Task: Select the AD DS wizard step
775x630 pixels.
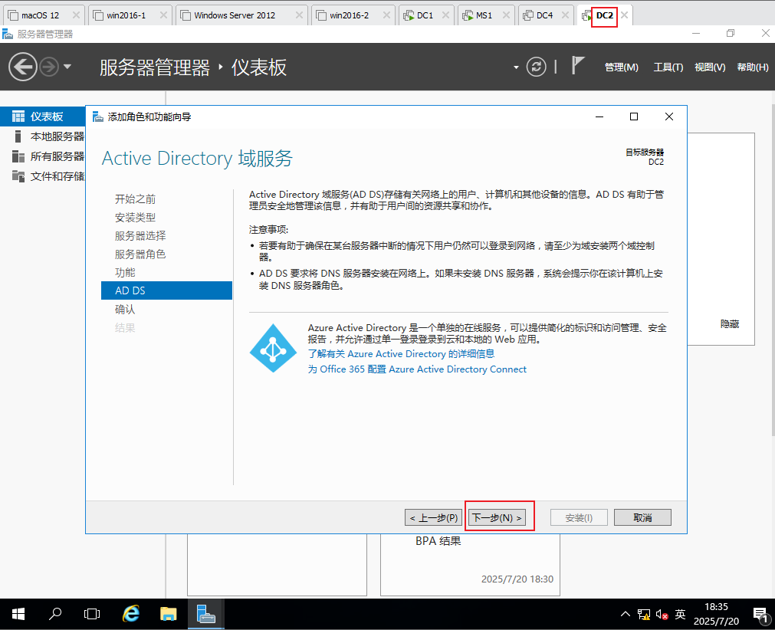Action: (x=166, y=290)
